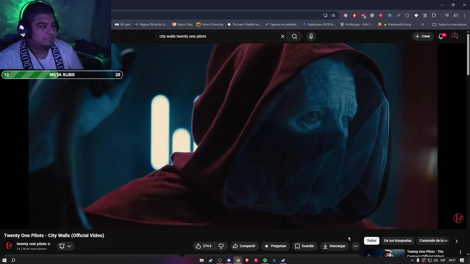Click the blue 7TV extension icon
The height and width of the screenshot is (264, 470).
(390, 15)
